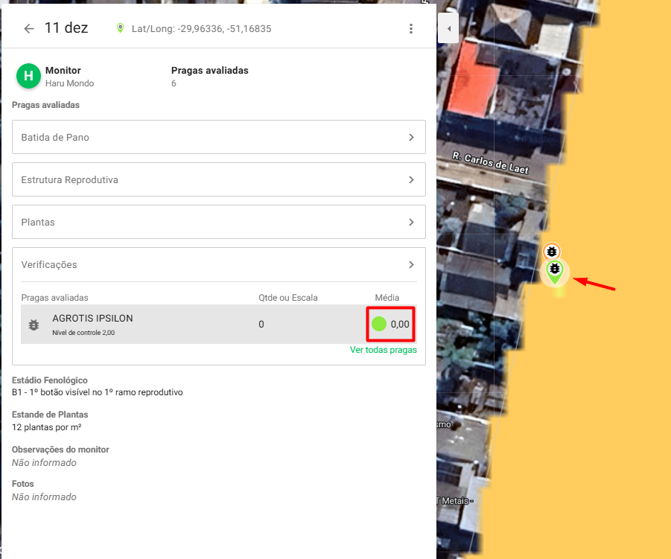Viewport: 671px width, 559px height.
Task: Expand the Plantas section
Action: click(x=218, y=223)
